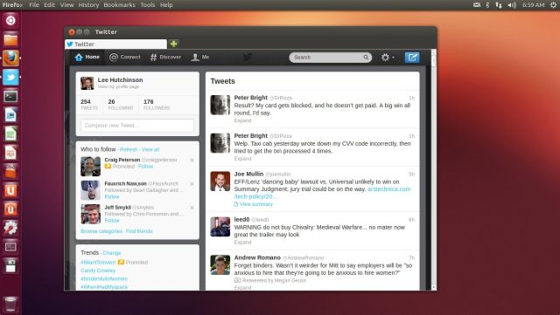The width and height of the screenshot is (560, 315).
Task: Click into the Compose new Tweet field
Action: click(137, 126)
